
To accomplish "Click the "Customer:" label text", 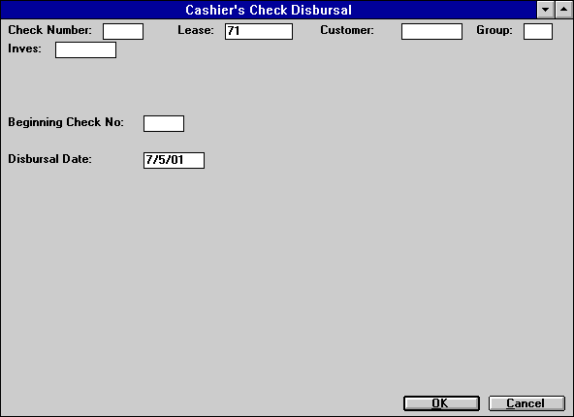I will (x=347, y=30).
